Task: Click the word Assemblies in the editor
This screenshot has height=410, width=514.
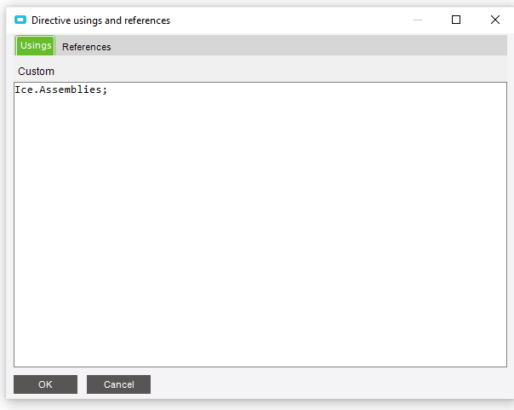Action: coord(70,90)
